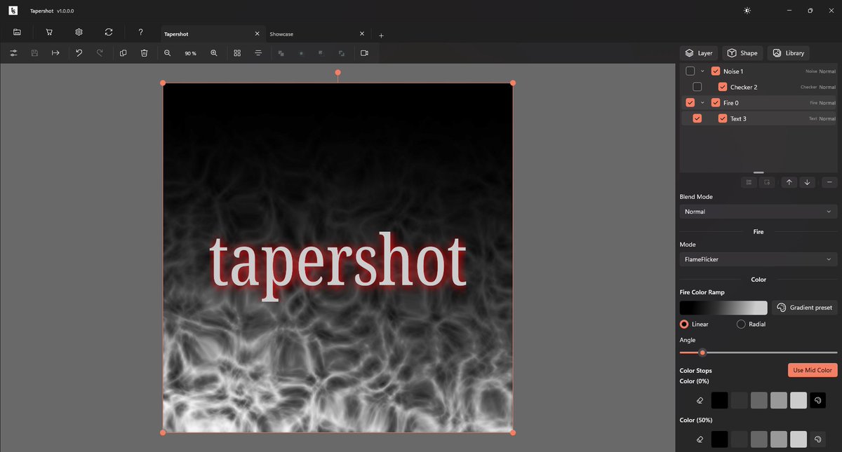
Task: Uncheck the outer selection checkbox of Fire 0
Action: click(690, 102)
